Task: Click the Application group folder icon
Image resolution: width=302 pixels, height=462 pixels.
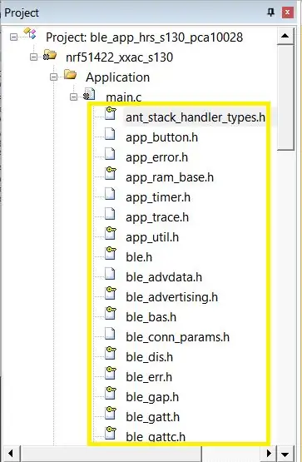Action: click(71, 74)
